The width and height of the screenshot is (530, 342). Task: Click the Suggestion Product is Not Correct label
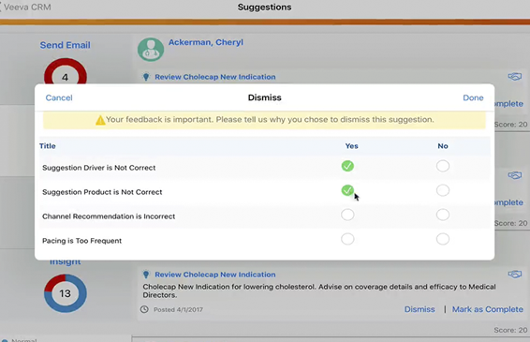coord(102,192)
